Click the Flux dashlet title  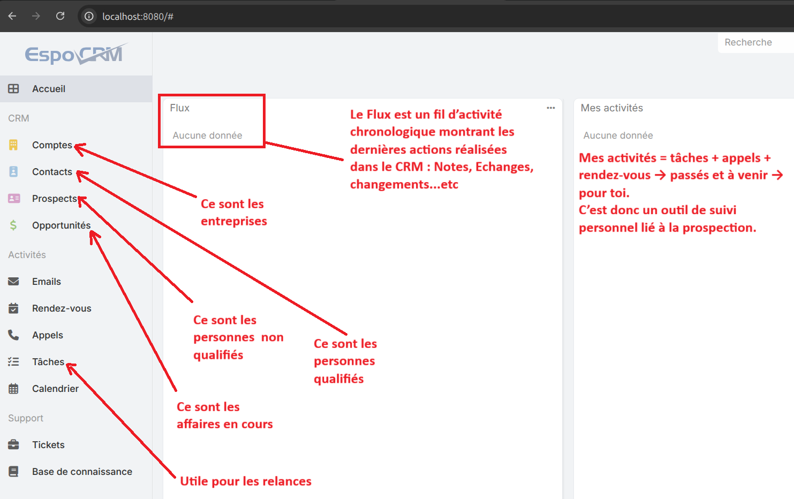180,108
